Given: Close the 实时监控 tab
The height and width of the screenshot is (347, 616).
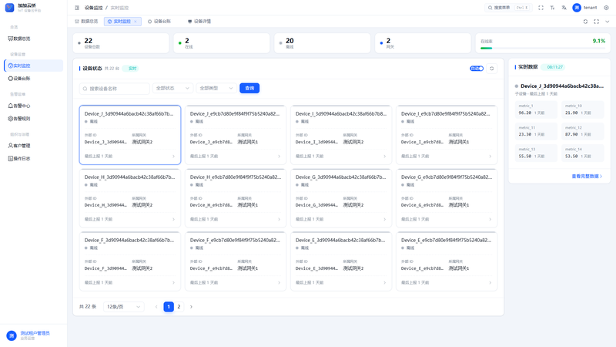Looking at the screenshot, I should (136, 22).
